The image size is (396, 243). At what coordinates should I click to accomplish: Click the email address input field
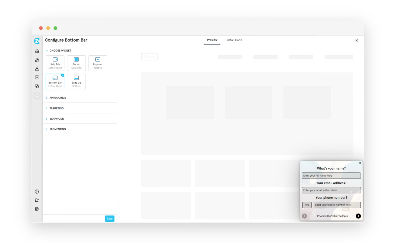coord(331,190)
